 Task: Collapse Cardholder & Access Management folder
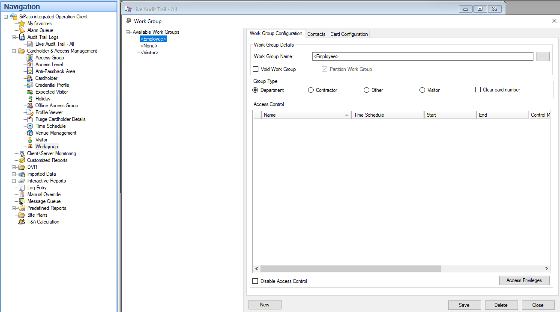pos(14,51)
